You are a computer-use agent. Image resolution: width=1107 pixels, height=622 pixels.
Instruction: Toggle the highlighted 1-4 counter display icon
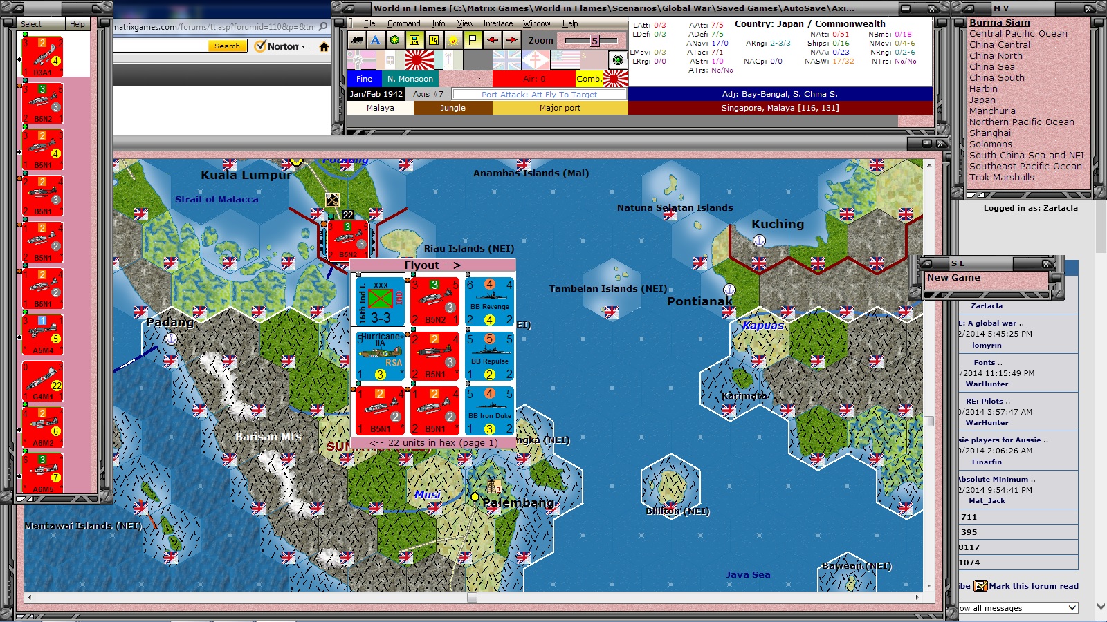click(x=414, y=39)
